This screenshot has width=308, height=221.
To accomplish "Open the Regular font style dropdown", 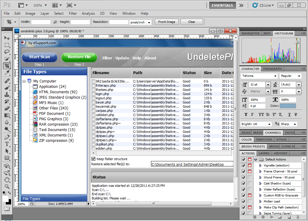I will pos(299,76).
